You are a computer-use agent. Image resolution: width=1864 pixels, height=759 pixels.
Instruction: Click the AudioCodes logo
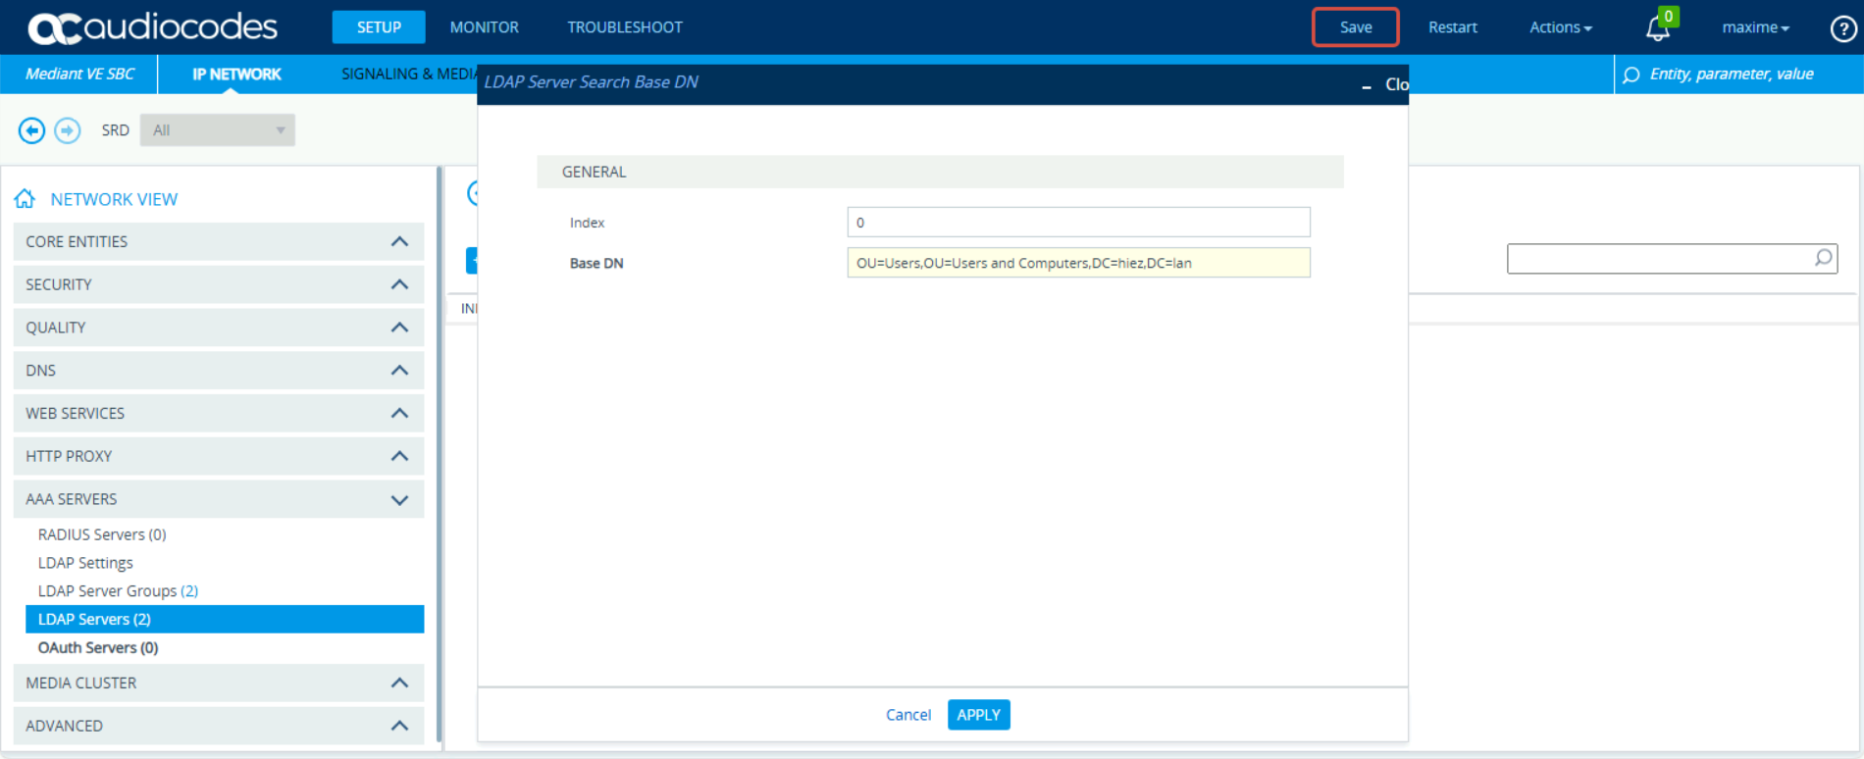[152, 27]
